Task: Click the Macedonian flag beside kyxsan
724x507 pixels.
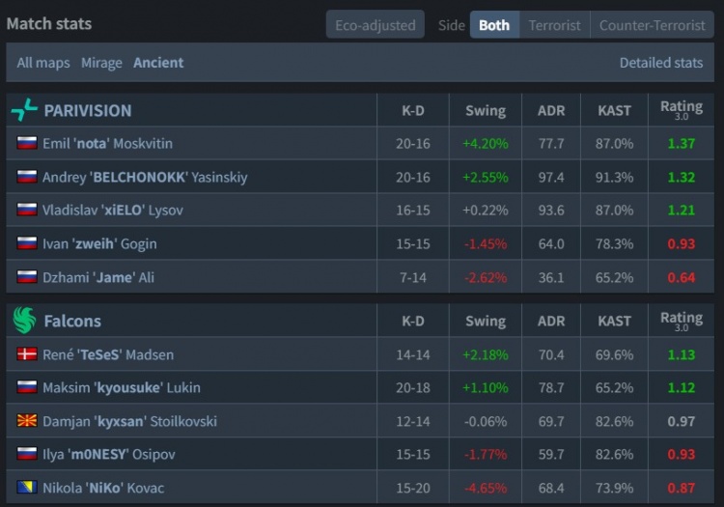Action: [27, 421]
